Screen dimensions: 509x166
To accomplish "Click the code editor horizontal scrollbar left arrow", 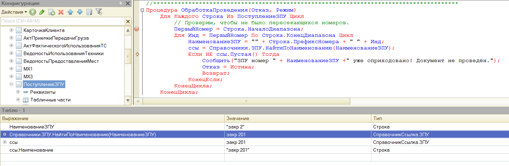I will click(x=137, y=101).
